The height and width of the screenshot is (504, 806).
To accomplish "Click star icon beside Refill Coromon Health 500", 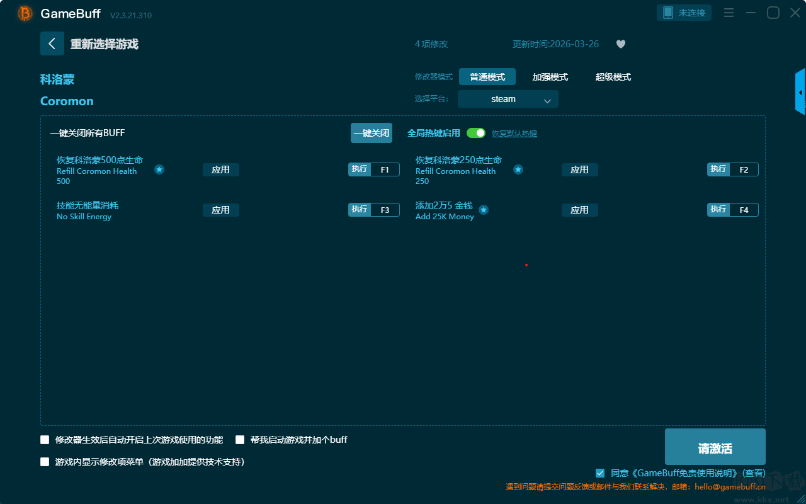I will tap(159, 169).
